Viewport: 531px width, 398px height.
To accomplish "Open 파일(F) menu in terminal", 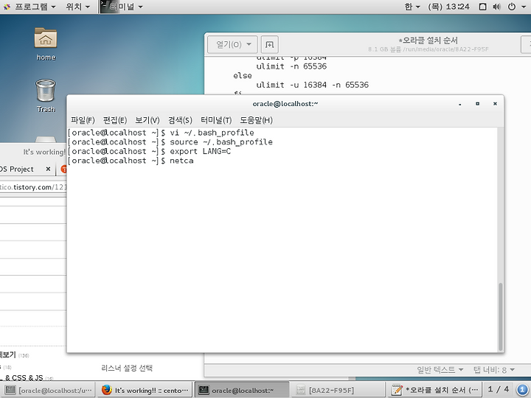I will tap(83, 120).
